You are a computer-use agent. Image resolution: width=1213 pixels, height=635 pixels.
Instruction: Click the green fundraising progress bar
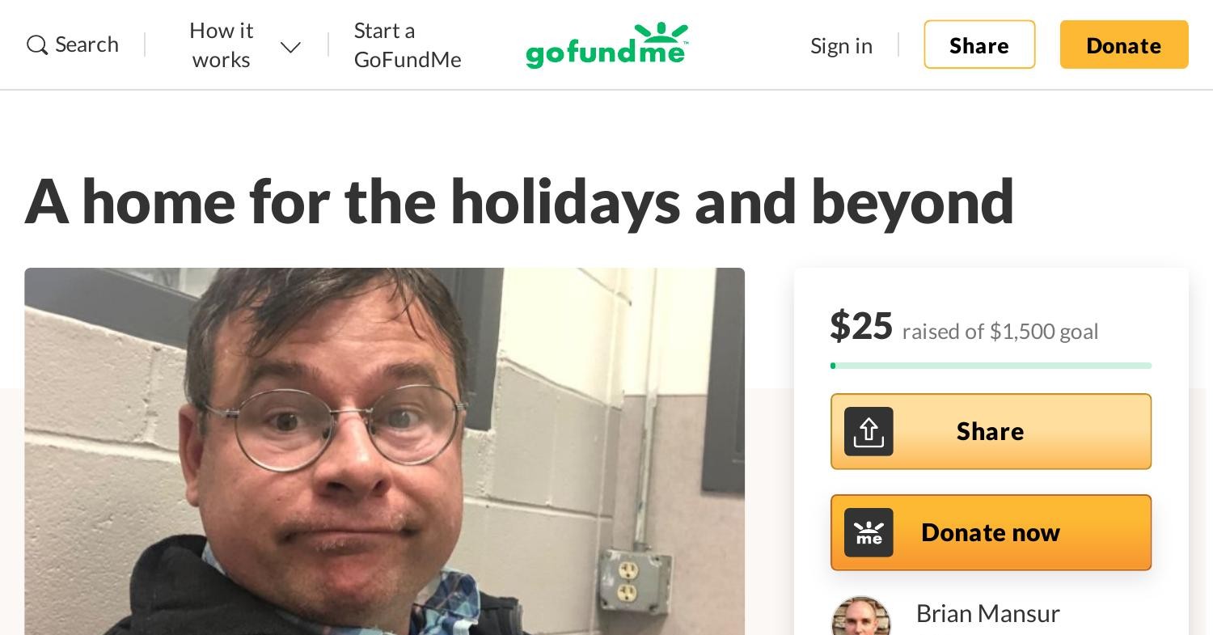[991, 366]
